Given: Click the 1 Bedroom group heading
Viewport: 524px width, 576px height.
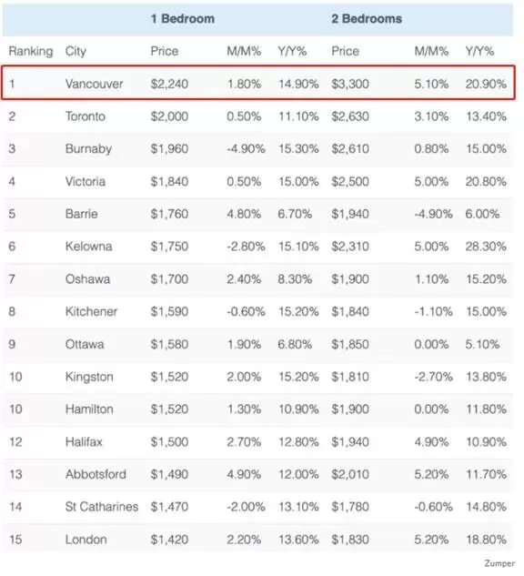Looking at the screenshot, I should 183,19.
